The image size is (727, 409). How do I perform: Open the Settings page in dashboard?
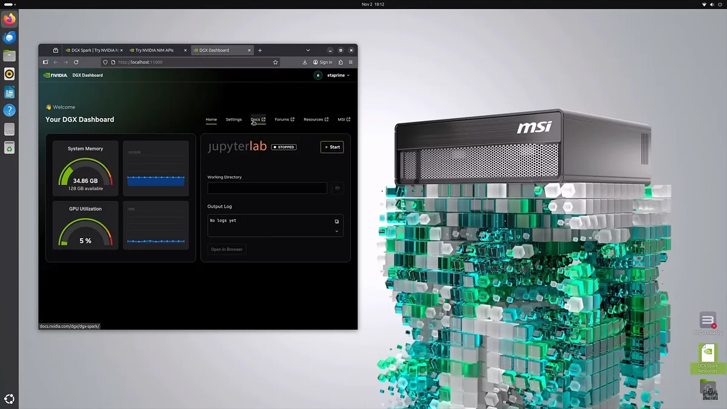pos(233,119)
